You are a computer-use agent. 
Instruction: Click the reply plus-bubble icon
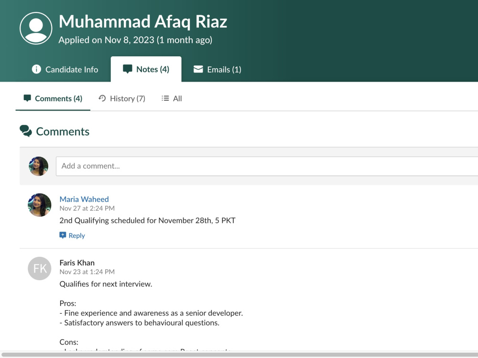coord(63,235)
